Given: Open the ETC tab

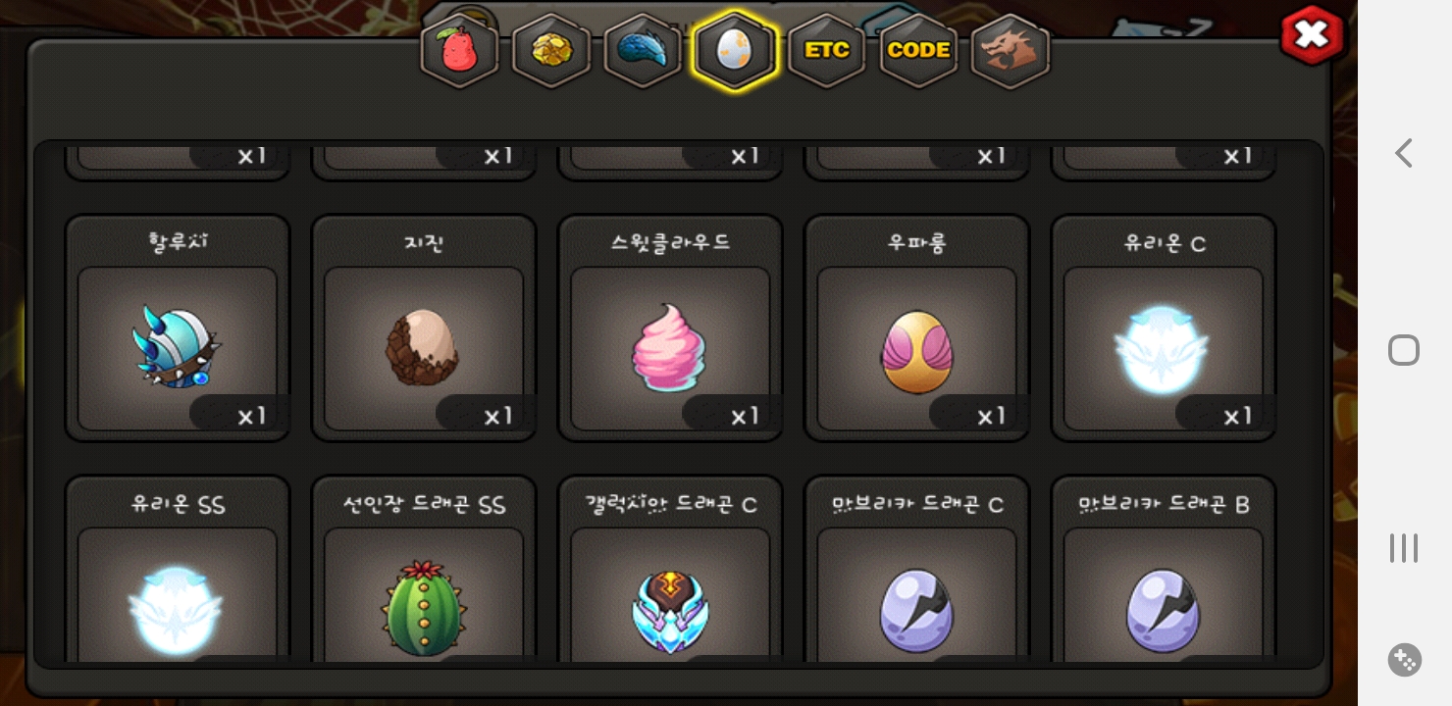Looking at the screenshot, I should [827, 51].
